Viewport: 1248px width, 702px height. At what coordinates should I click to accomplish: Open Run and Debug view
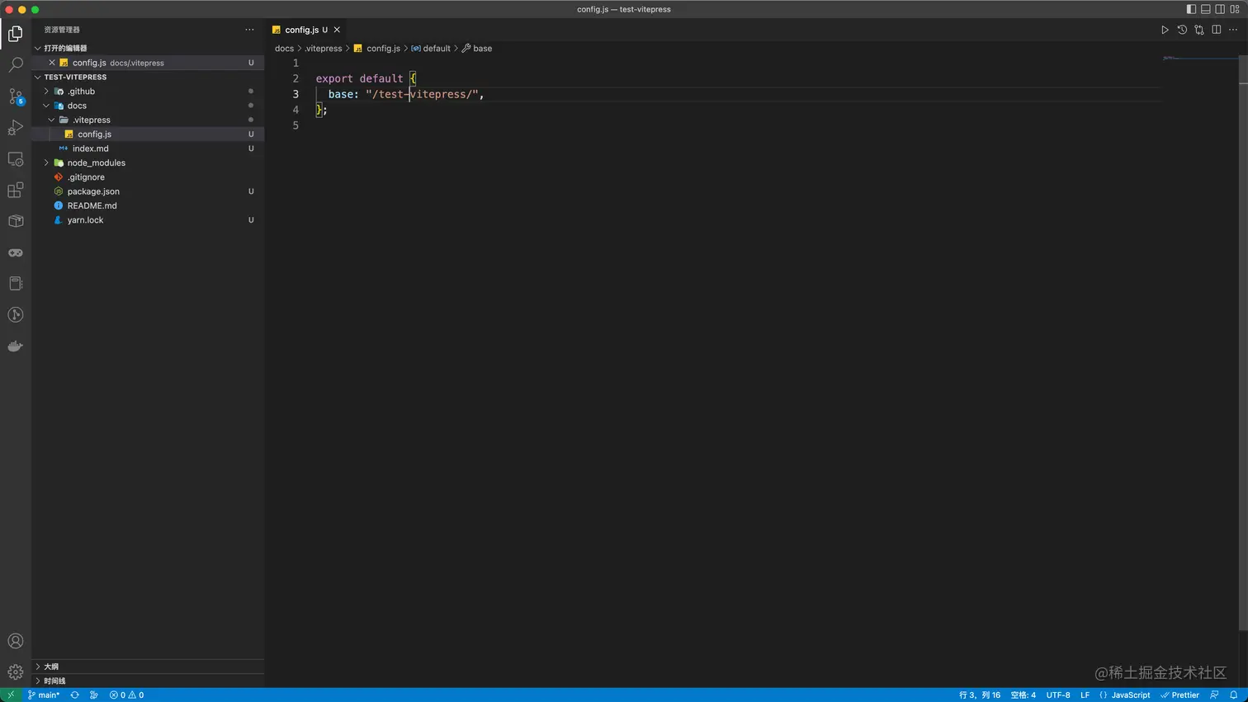click(15, 127)
